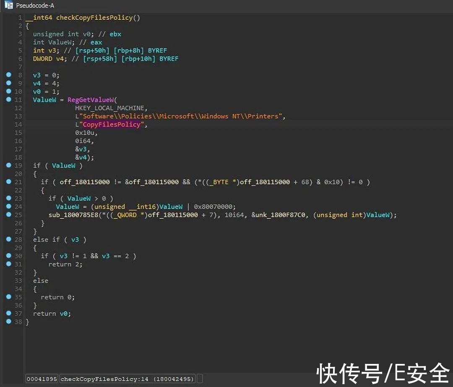Click line number 38
The height and width of the screenshot is (387, 453).
18,322
